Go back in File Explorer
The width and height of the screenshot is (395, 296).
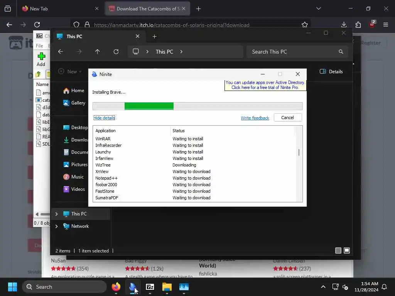pos(61,52)
